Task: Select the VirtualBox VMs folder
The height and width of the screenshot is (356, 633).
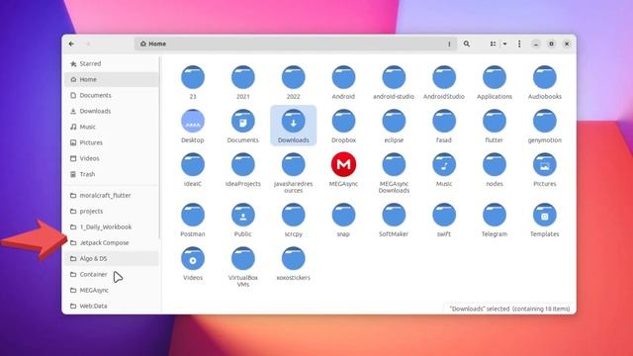Action: 243,267
